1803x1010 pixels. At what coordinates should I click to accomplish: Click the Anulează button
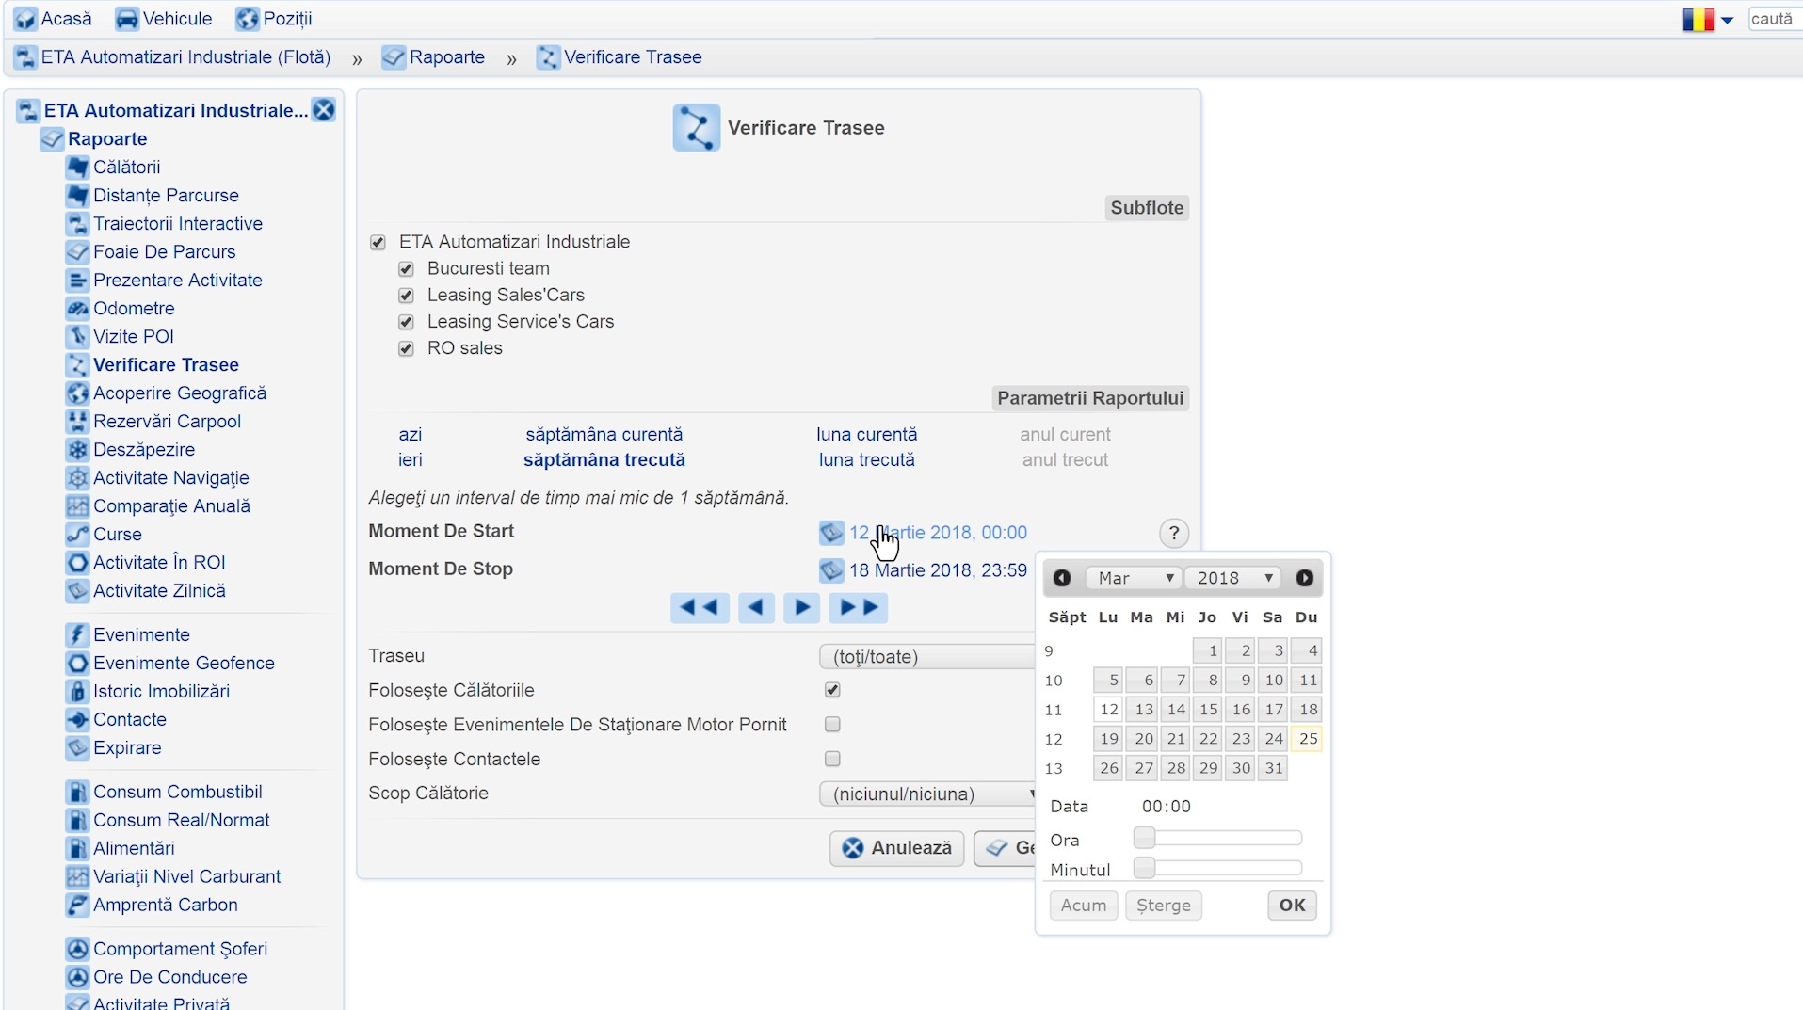(x=896, y=848)
